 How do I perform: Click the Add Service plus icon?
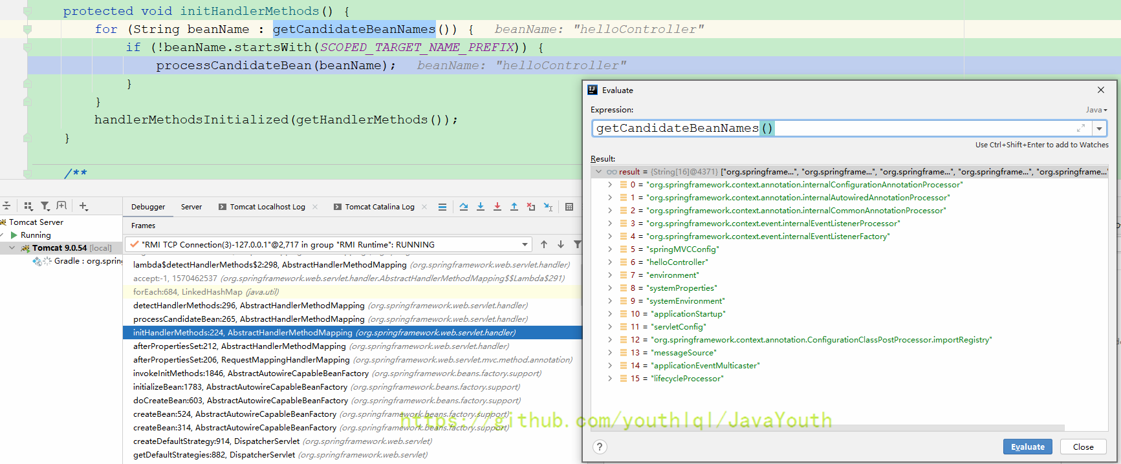tap(83, 206)
